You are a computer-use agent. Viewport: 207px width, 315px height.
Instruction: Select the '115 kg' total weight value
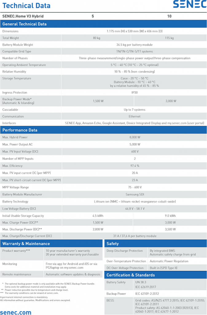[x=169, y=38]
